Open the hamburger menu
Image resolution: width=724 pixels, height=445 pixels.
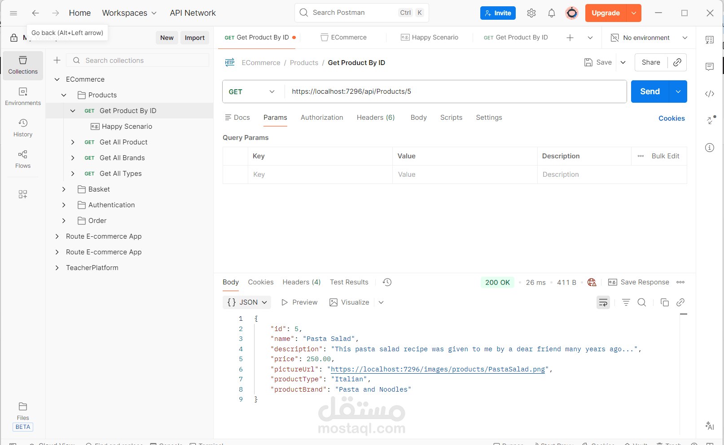(13, 13)
